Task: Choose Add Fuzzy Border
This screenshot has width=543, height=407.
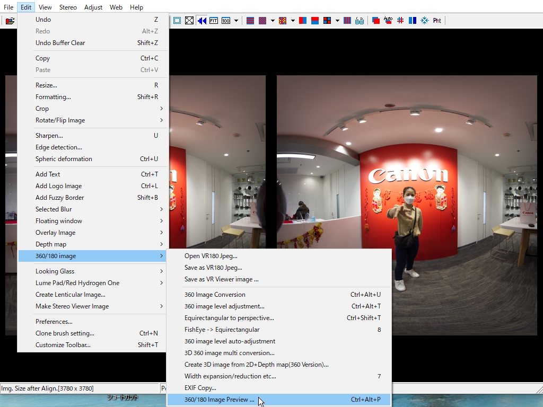Action: tap(93, 198)
